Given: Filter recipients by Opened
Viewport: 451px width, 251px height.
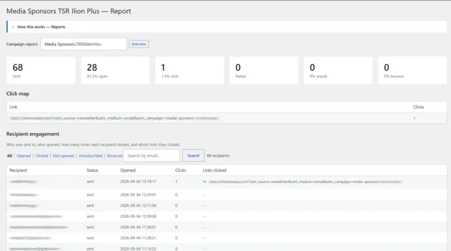Looking at the screenshot, I should point(23,155).
